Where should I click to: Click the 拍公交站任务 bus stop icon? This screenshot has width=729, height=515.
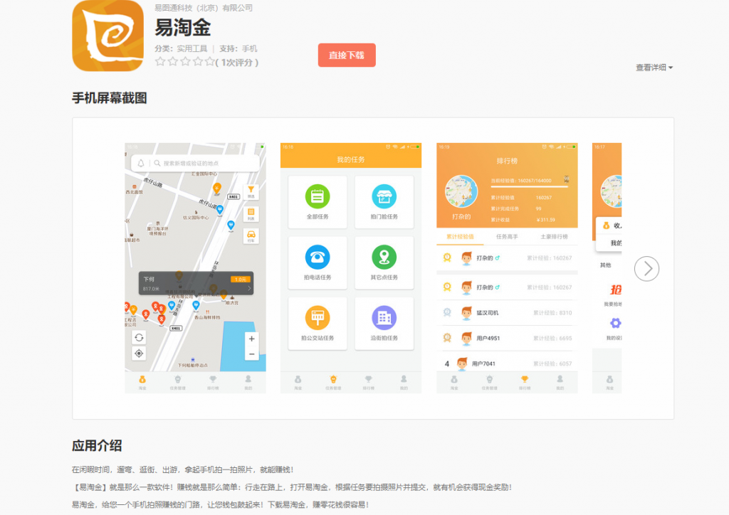pos(318,318)
